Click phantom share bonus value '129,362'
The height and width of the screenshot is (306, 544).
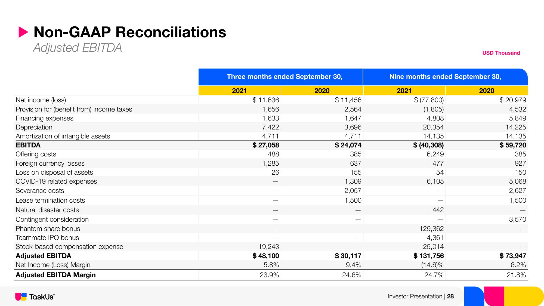pos(432,229)
